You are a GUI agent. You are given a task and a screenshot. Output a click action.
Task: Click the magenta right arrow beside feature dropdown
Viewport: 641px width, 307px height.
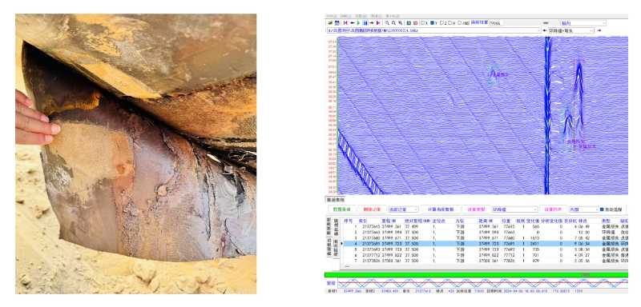point(599,30)
